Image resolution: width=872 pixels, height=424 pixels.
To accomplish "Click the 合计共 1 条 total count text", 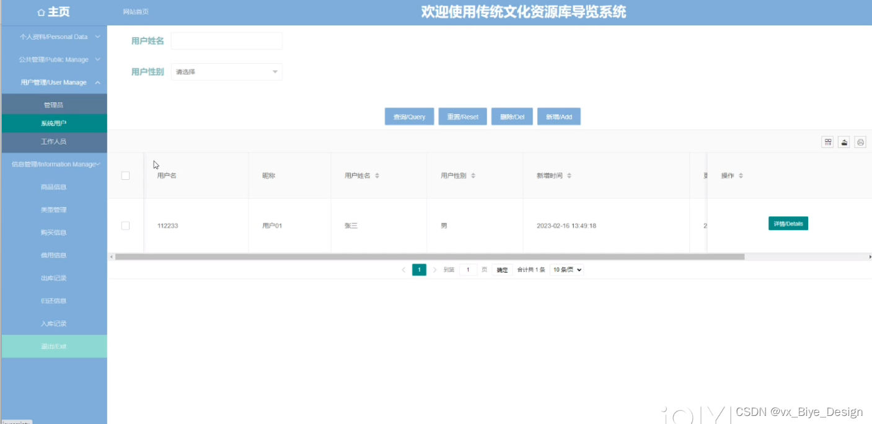I will [x=531, y=270].
